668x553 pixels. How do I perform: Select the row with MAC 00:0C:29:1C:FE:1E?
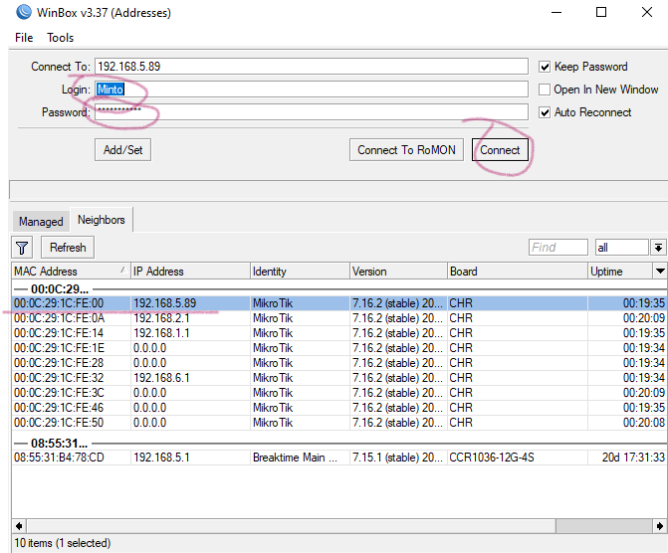coord(338,348)
